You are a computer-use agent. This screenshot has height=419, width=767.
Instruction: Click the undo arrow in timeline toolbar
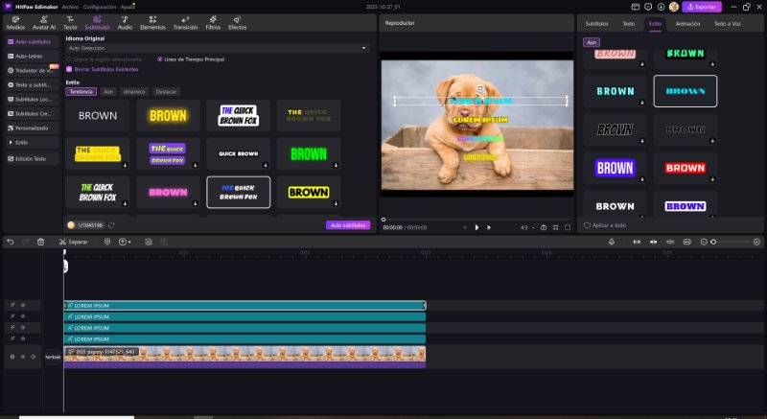click(10, 242)
